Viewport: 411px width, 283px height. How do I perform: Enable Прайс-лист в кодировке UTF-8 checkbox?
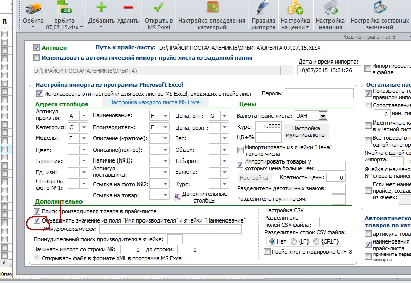pyautogui.click(x=267, y=252)
